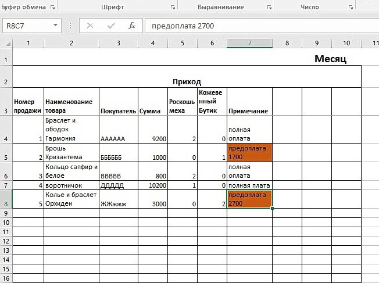Open Number group dialog launcher

351,8
